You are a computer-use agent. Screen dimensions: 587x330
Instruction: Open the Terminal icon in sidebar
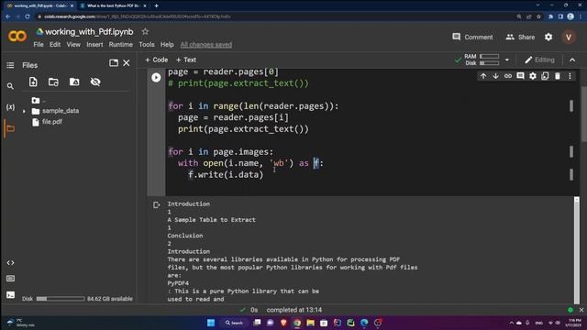coord(10,295)
